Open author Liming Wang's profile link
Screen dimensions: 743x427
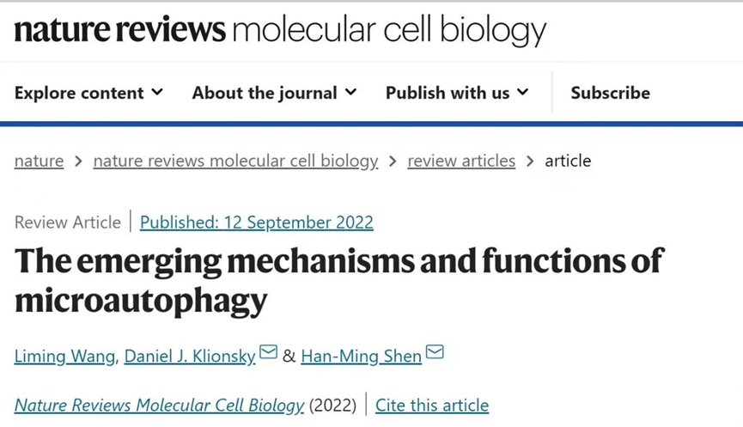click(x=64, y=356)
